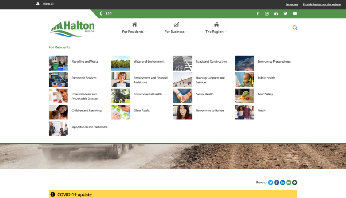Open The Region menu label
This screenshot has height=198, width=346.
[214, 32]
